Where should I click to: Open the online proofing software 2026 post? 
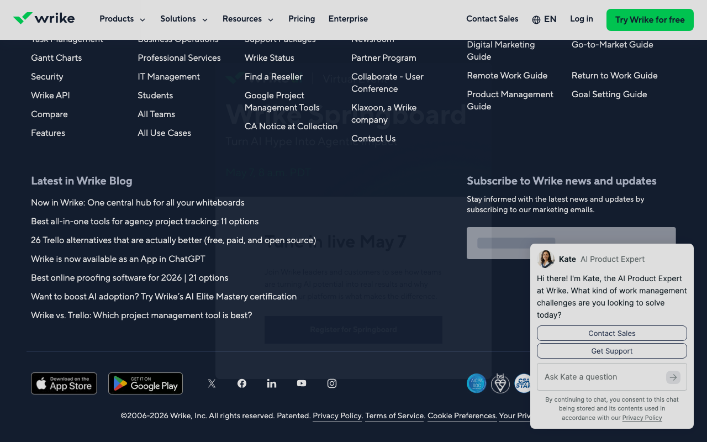[x=130, y=278]
